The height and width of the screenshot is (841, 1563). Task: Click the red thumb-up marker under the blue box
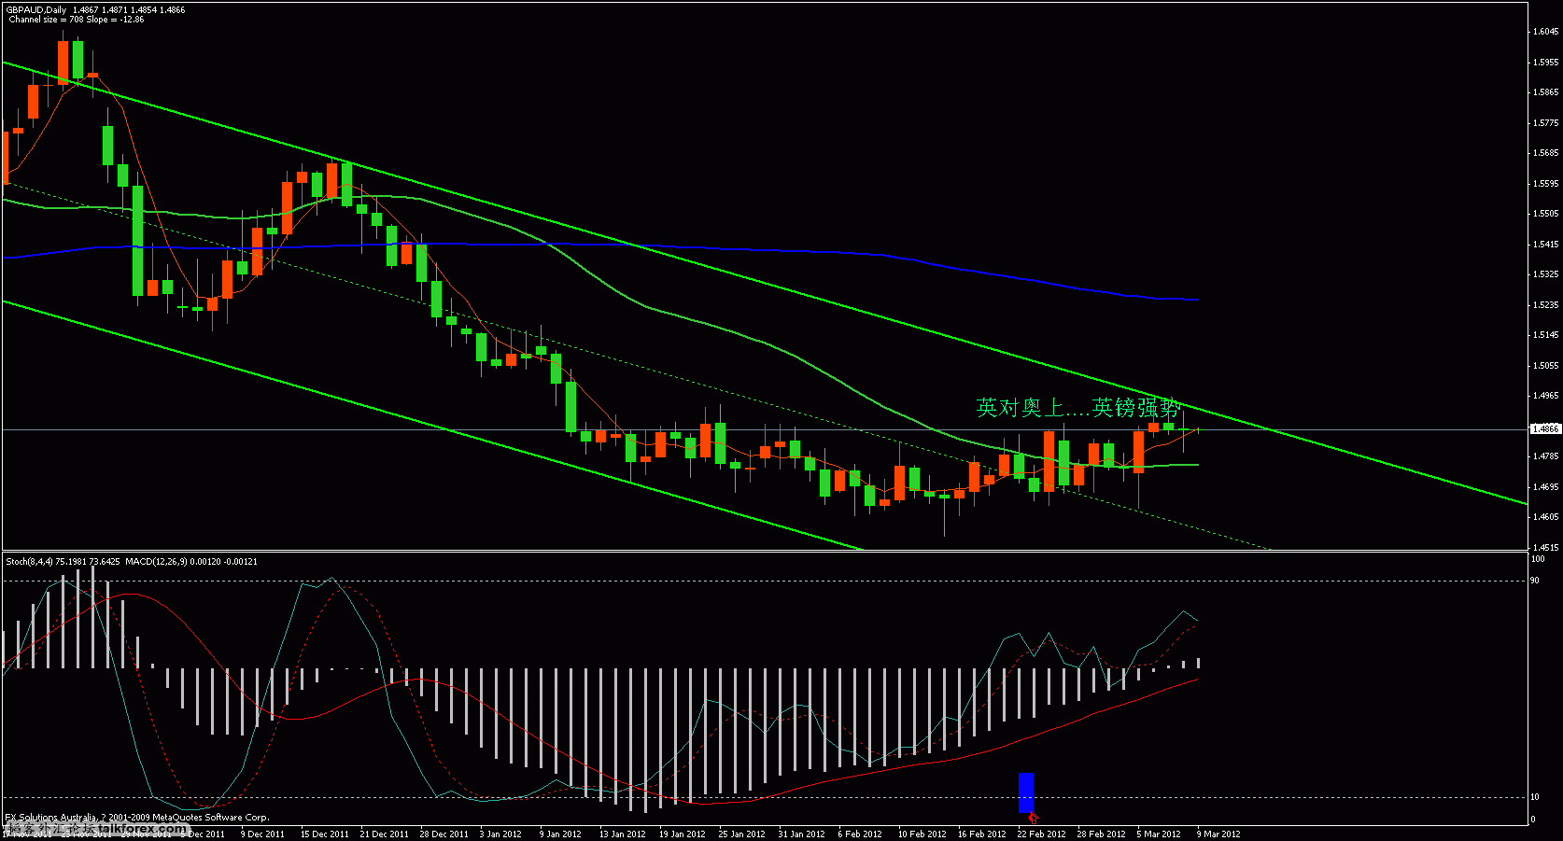coord(1033,819)
